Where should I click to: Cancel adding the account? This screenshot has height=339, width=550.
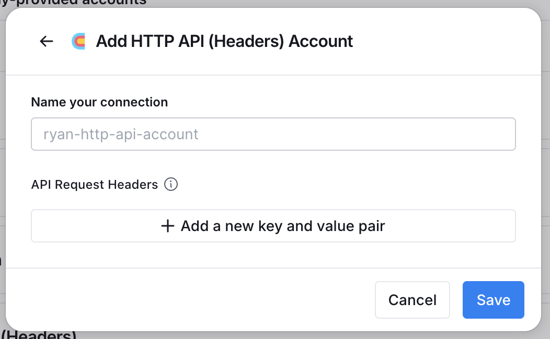(x=412, y=300)
